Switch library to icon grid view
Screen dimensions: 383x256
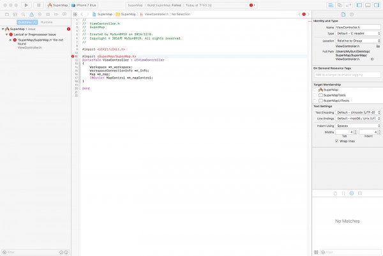[x=316, y=252]
